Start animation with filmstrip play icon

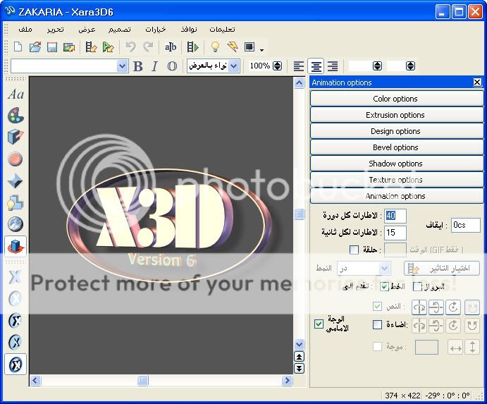[x=192, y=47]
